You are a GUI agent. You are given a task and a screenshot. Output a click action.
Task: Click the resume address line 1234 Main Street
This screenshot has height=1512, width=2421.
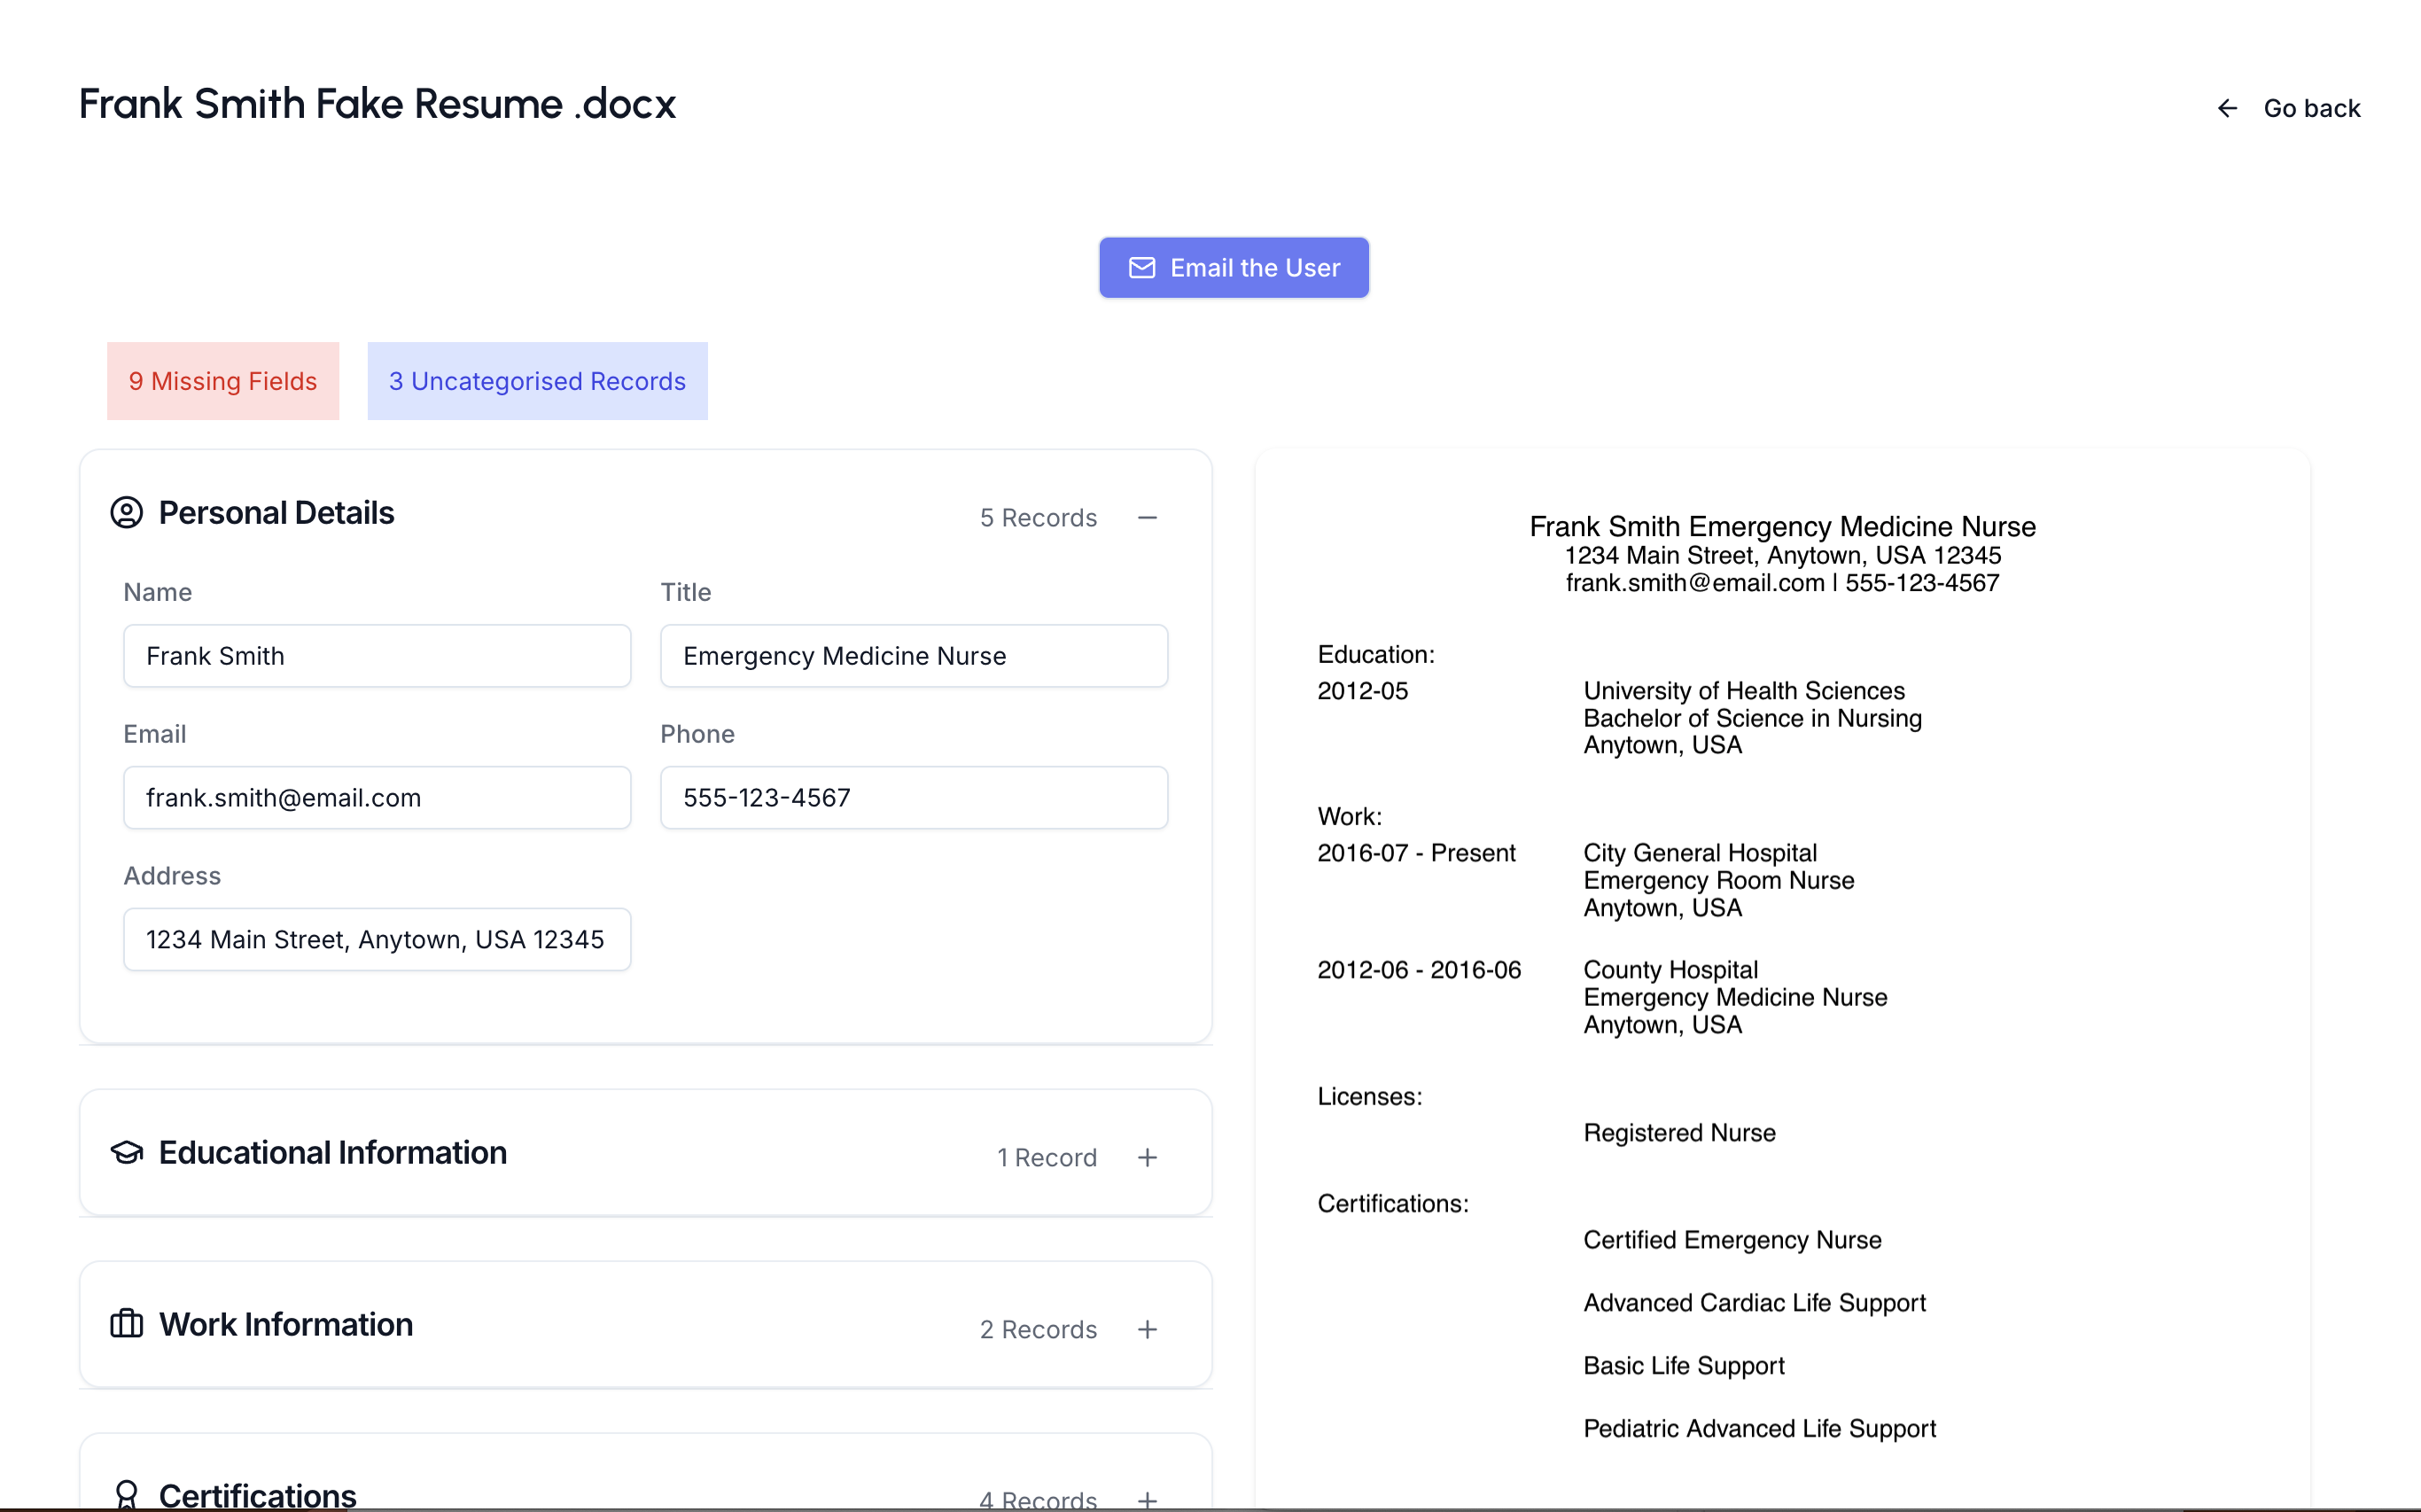(1782, 555)
